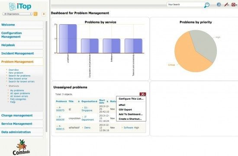Choose eMail from the popup menu
The image size is (238, 156).
(x=122, y=105)
